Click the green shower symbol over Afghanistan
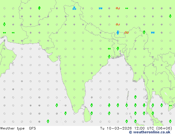 click(x=39, y=8)
